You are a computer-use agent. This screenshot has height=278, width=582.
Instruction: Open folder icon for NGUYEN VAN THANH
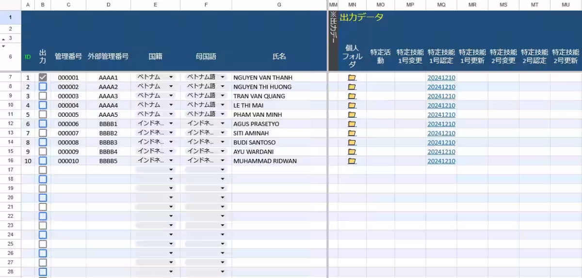point(352,77)
